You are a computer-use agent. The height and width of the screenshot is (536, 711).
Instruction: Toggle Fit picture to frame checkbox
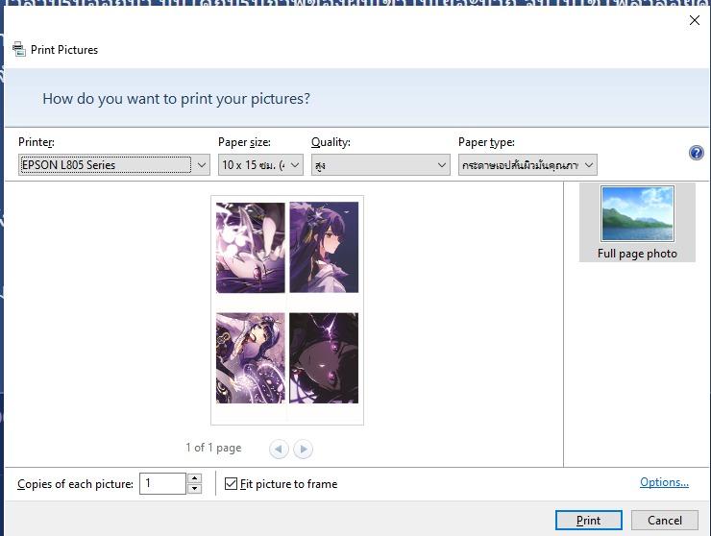pos(231,484)
